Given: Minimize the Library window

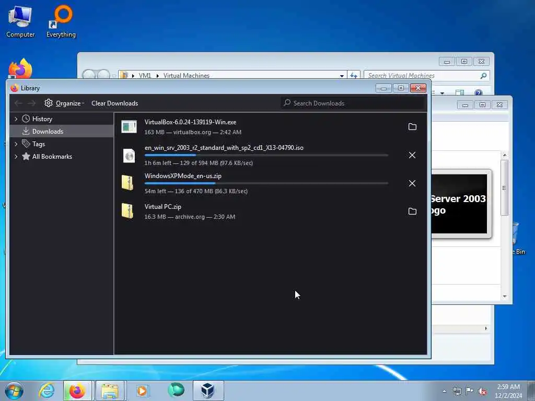Looking at the screenshot, I should [x=383, y=88].
